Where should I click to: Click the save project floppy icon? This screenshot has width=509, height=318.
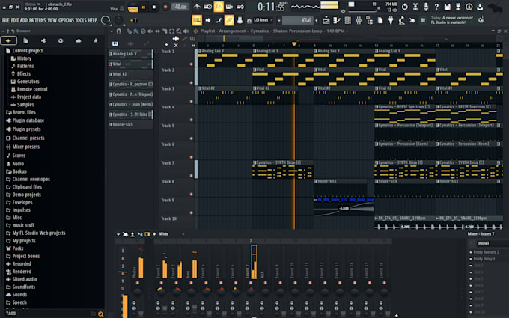[x=448, y=7]
